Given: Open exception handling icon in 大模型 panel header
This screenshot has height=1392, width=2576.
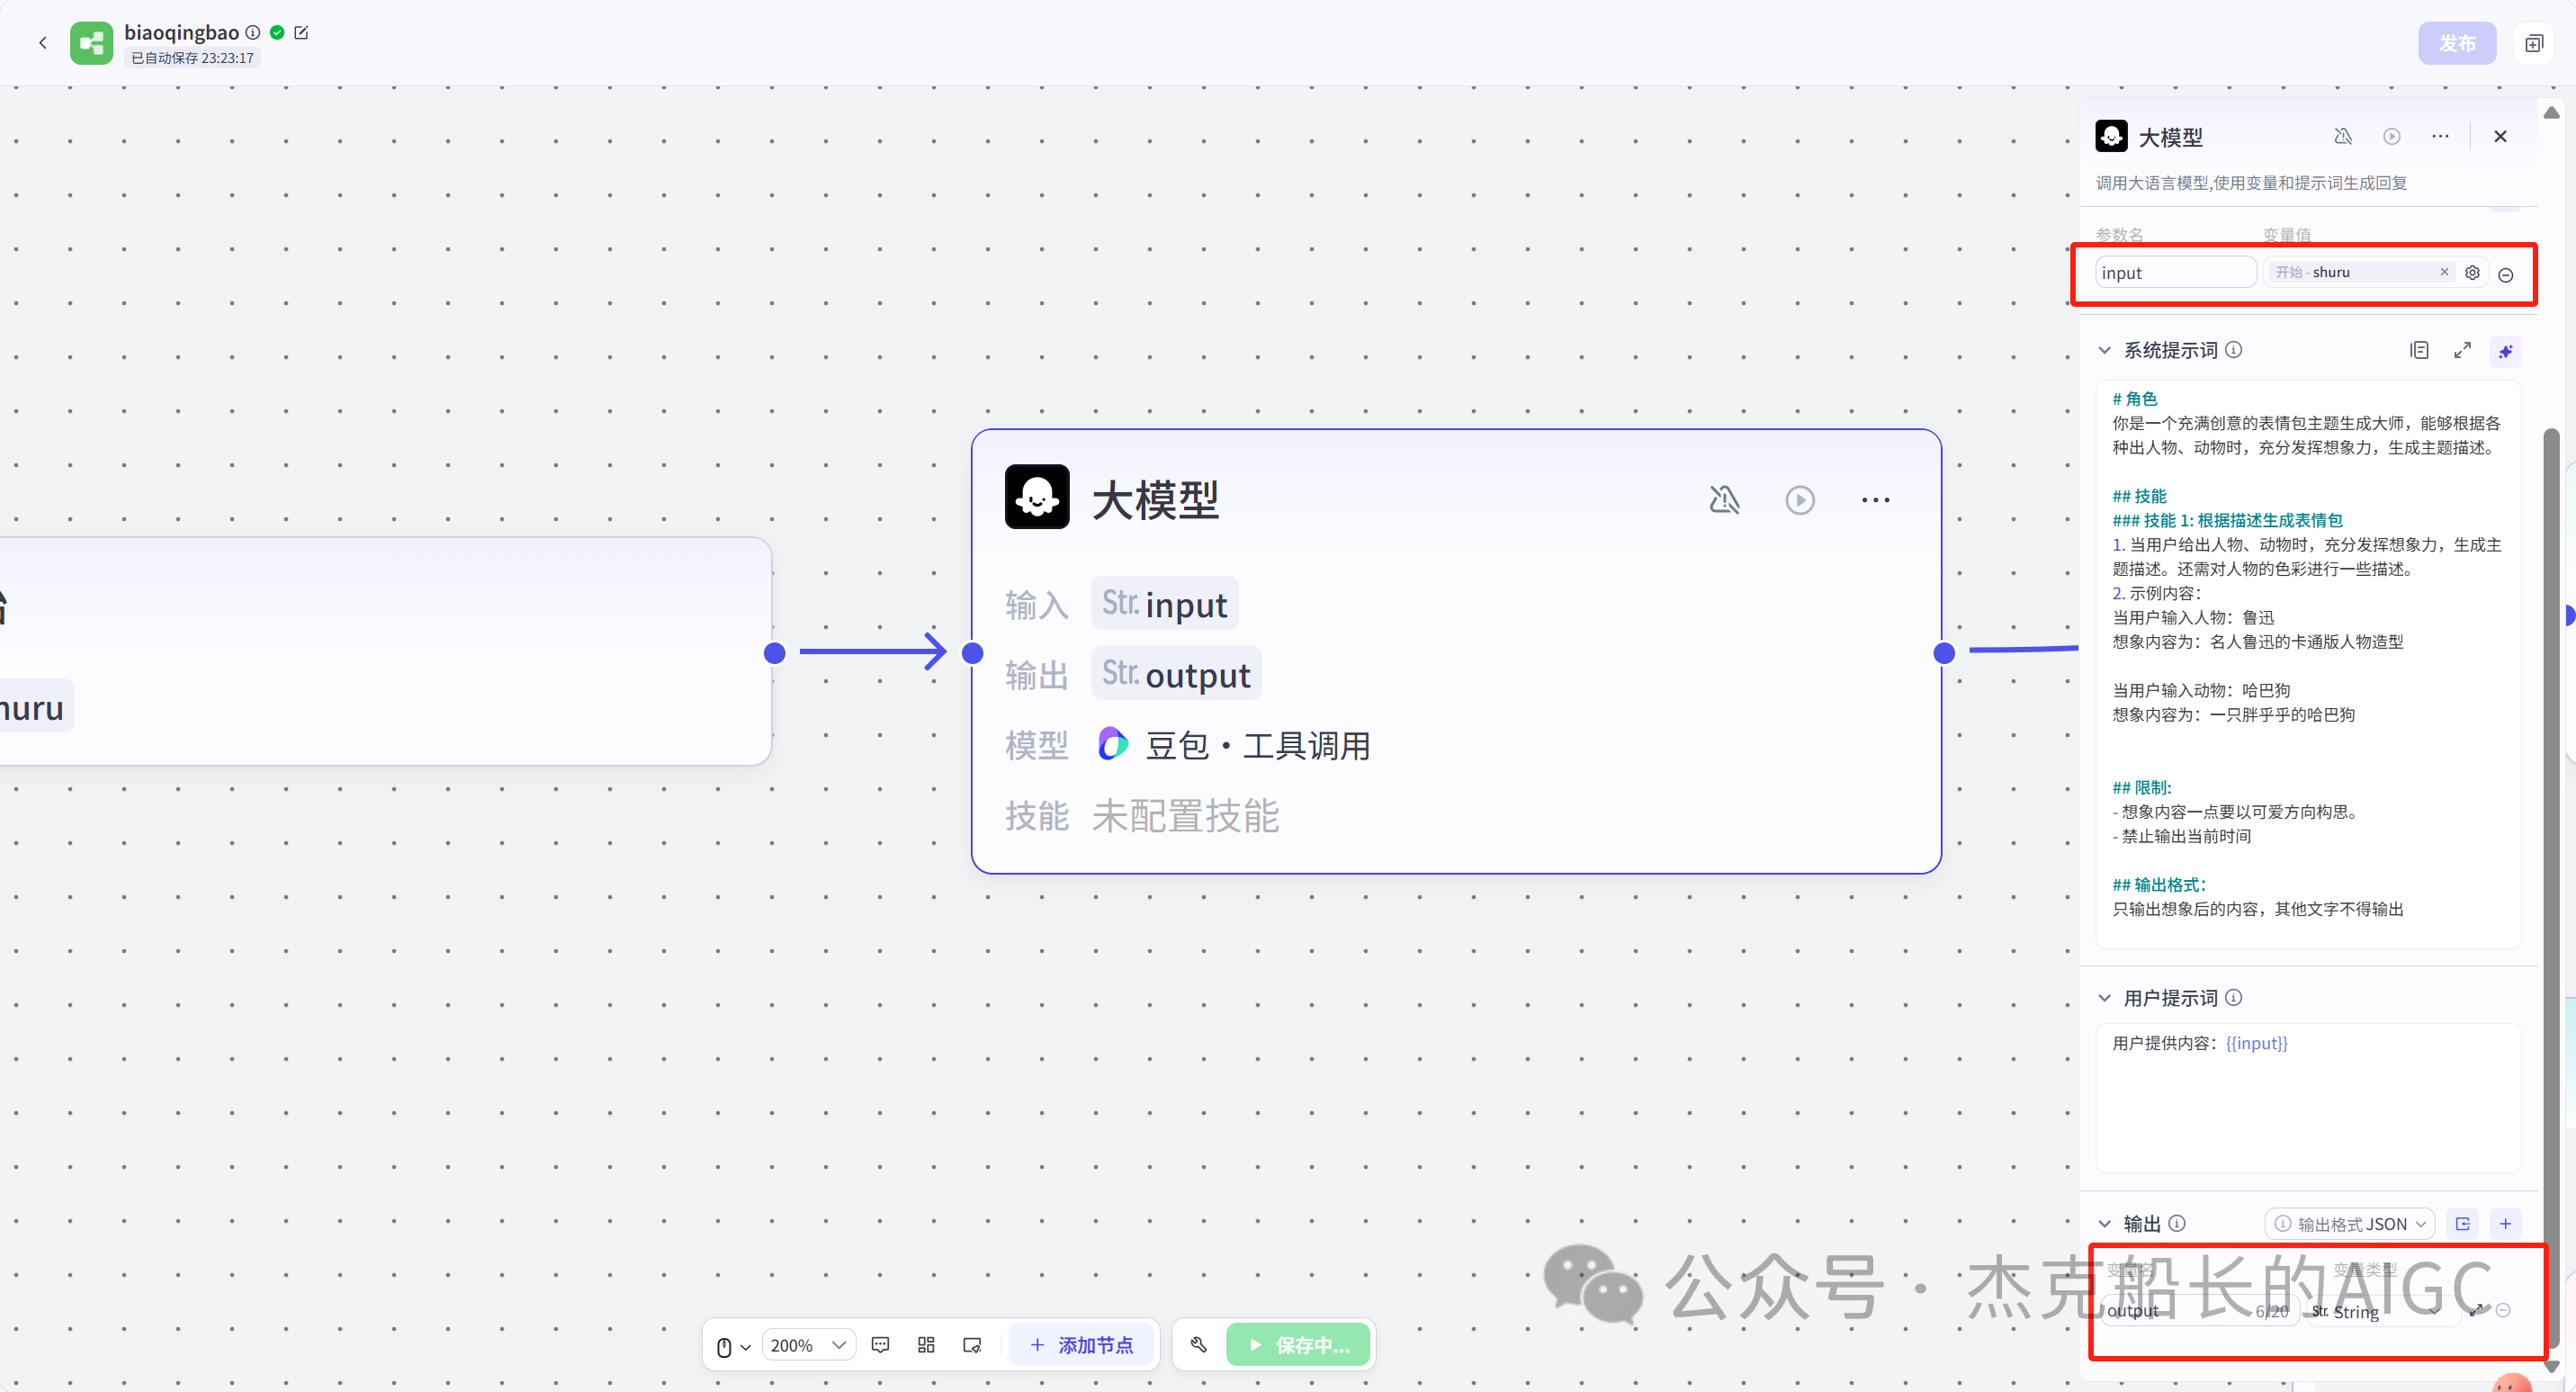Looking at the screenshot, I should pos(2343,136).
